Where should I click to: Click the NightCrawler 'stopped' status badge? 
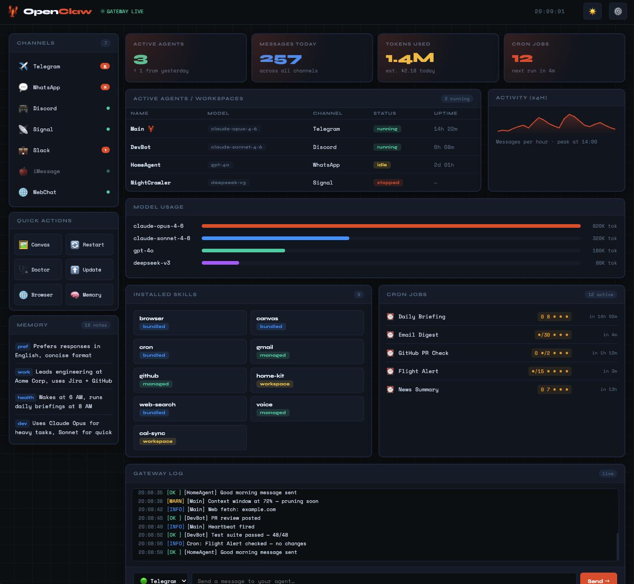(388, 183)
